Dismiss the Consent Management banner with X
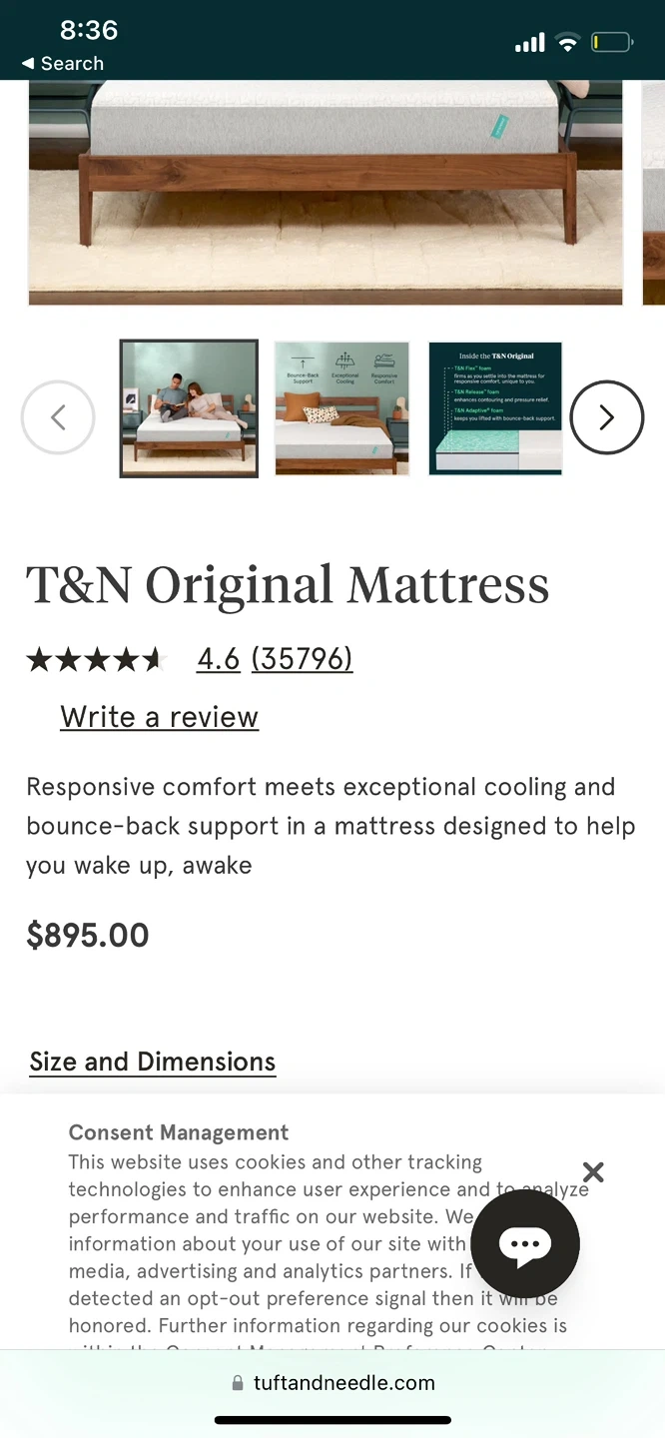Image resolution: width=665 pixels, height=1438 pixels. pyautogui.click(x=593, y=1172)
